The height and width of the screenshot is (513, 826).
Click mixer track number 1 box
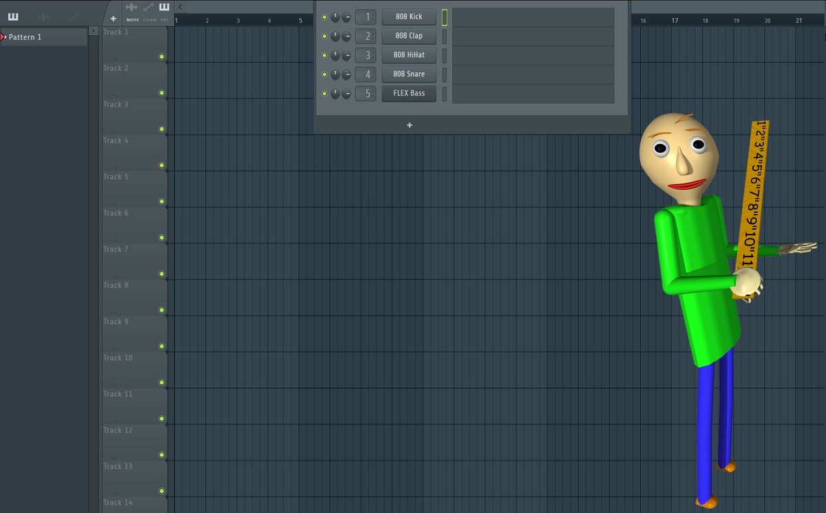(x=366, y=17)
